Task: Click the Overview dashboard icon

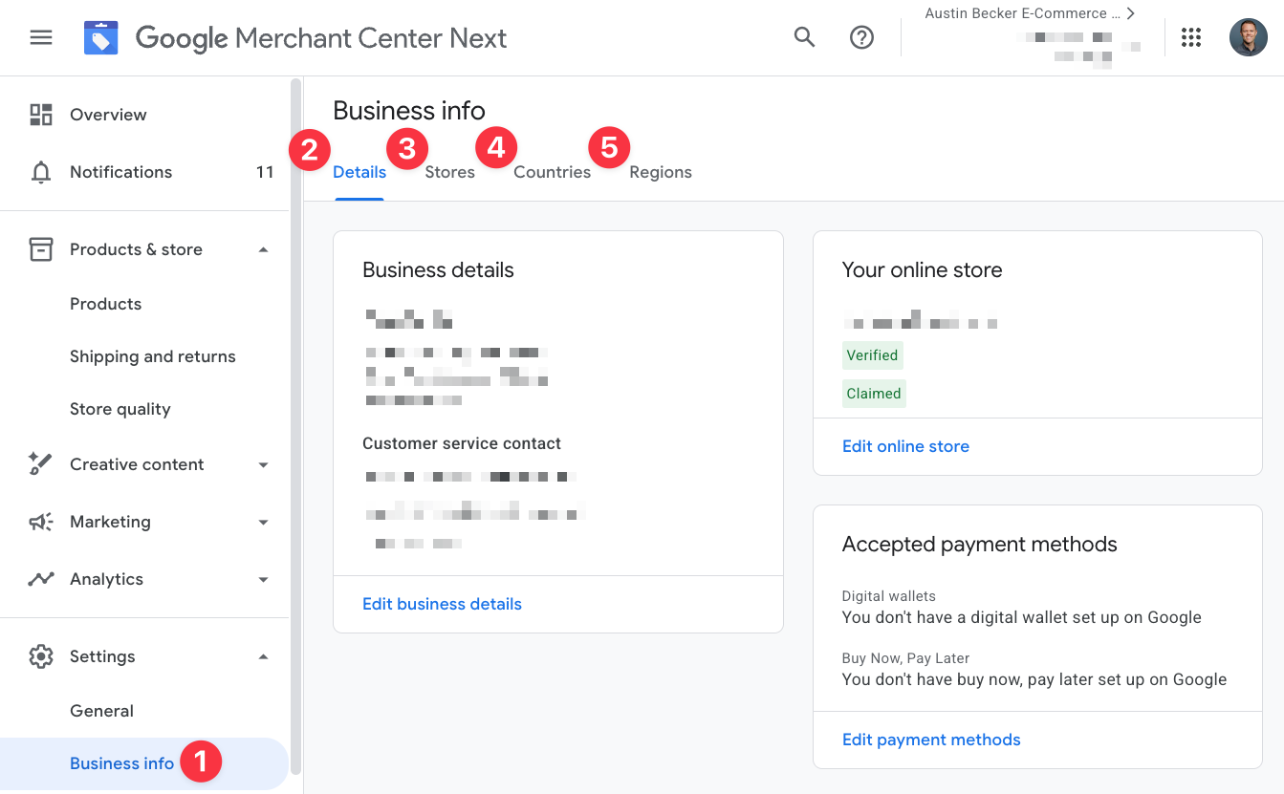Action: coord(41,115)
